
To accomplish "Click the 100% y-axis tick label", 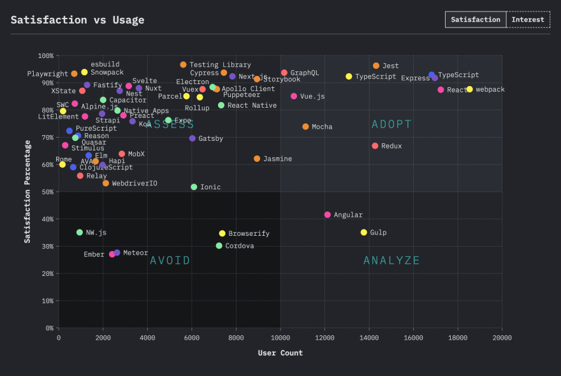I will [46, 56].
